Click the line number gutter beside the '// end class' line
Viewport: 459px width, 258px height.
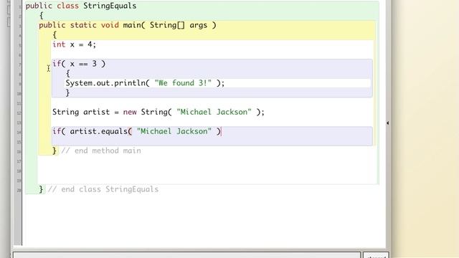coord(19,190)
